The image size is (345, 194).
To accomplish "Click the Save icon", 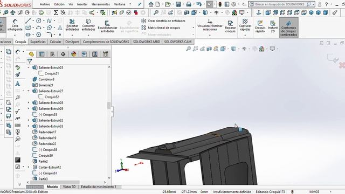I will coord(178,4).
